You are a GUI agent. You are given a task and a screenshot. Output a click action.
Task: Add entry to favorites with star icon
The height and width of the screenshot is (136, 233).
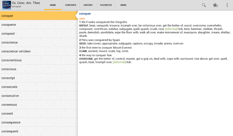tap(215, 5)
